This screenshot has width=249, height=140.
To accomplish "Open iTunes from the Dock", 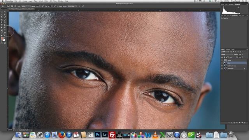I will pos(69,135).
